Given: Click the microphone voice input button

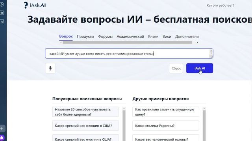Looking at the screenshot, I should click(50, 68).
